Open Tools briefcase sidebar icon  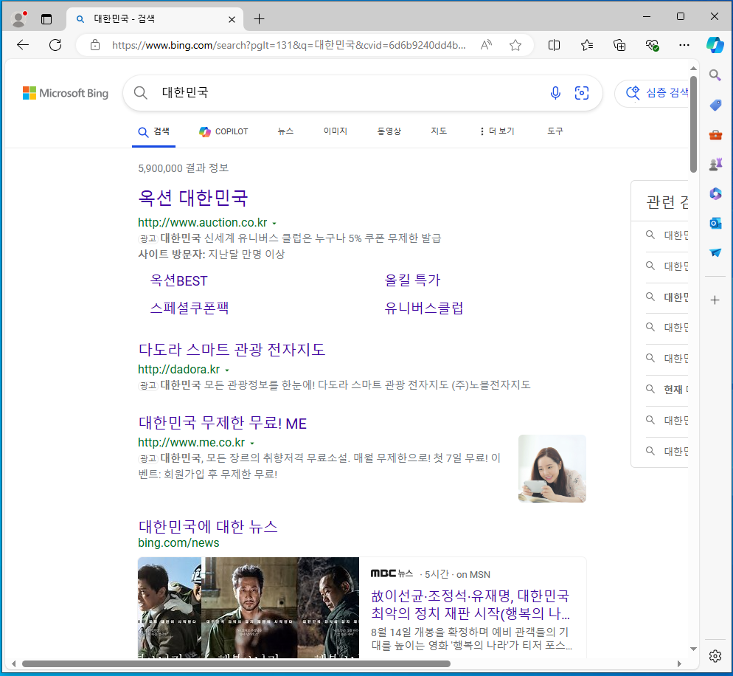click(x=715, y=135)
